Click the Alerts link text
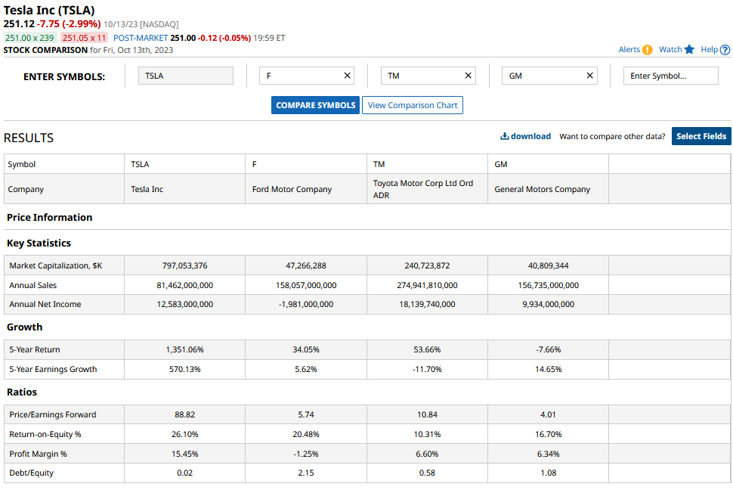Screen dimensions: 733x490 (629, 50)
